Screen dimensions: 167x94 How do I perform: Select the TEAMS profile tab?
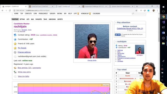point(45,19)
